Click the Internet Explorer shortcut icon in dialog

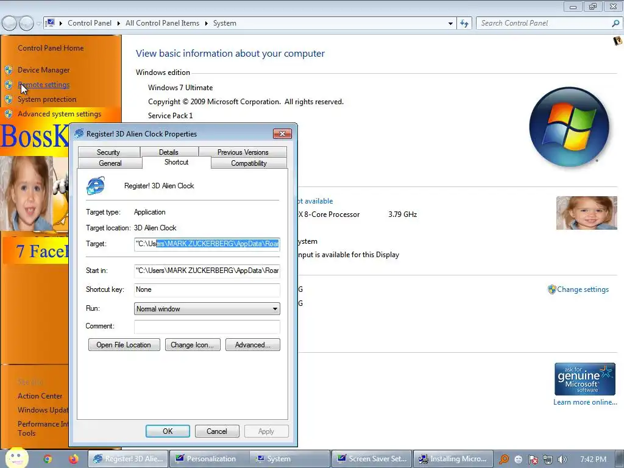(96, 185)
